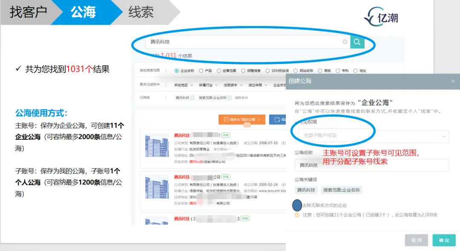Click the 确定 confirm button
Image resolution: width=460 pixels, height=251 pixels.
coord(444,240)
